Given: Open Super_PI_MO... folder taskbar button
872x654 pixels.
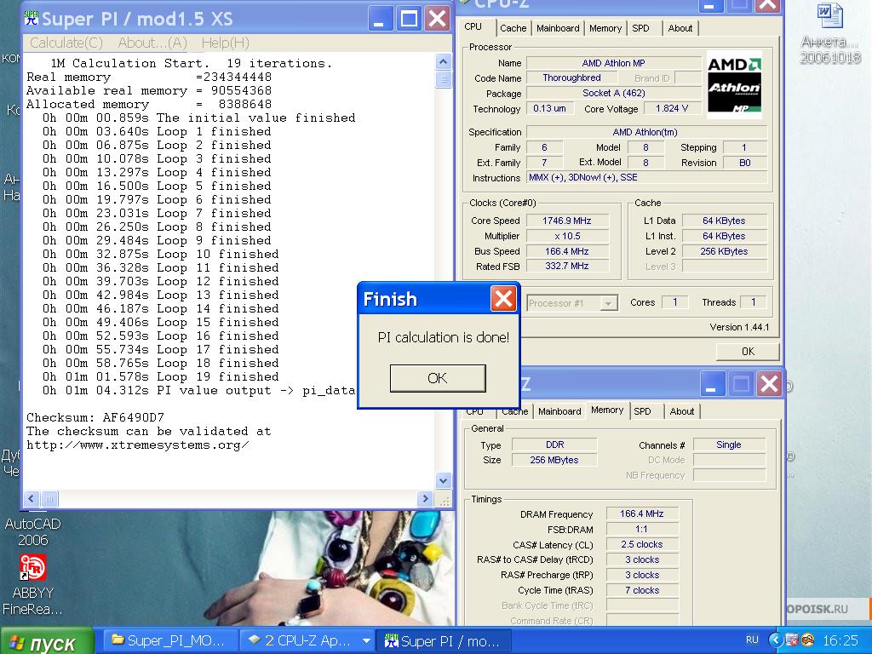Looking at the screenshot, I should [x=170, y=640].
